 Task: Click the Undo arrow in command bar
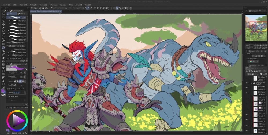(52, 8)
